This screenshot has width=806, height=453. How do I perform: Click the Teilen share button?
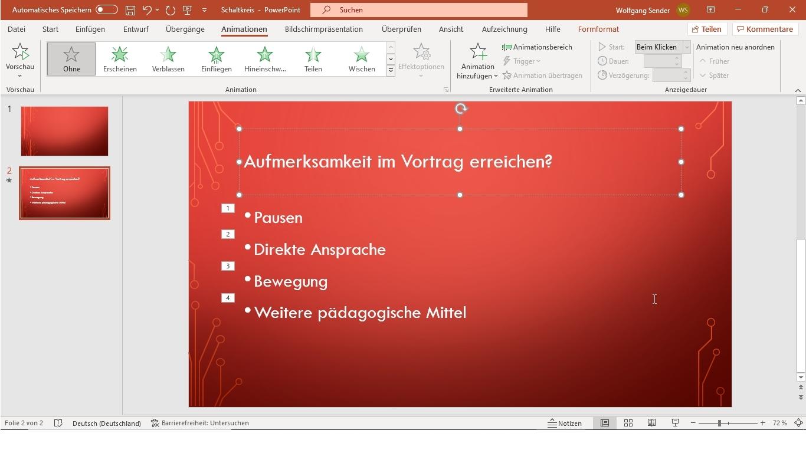click(x=707, y=29)
